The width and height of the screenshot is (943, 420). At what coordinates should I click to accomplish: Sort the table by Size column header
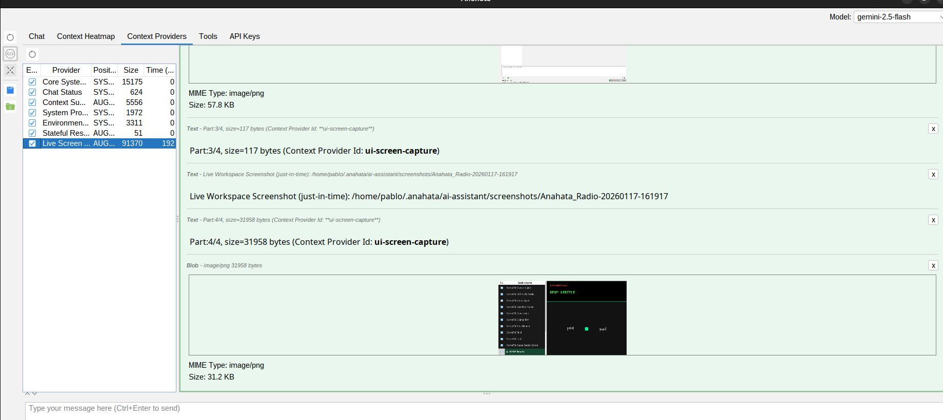[x=131, y=70]
